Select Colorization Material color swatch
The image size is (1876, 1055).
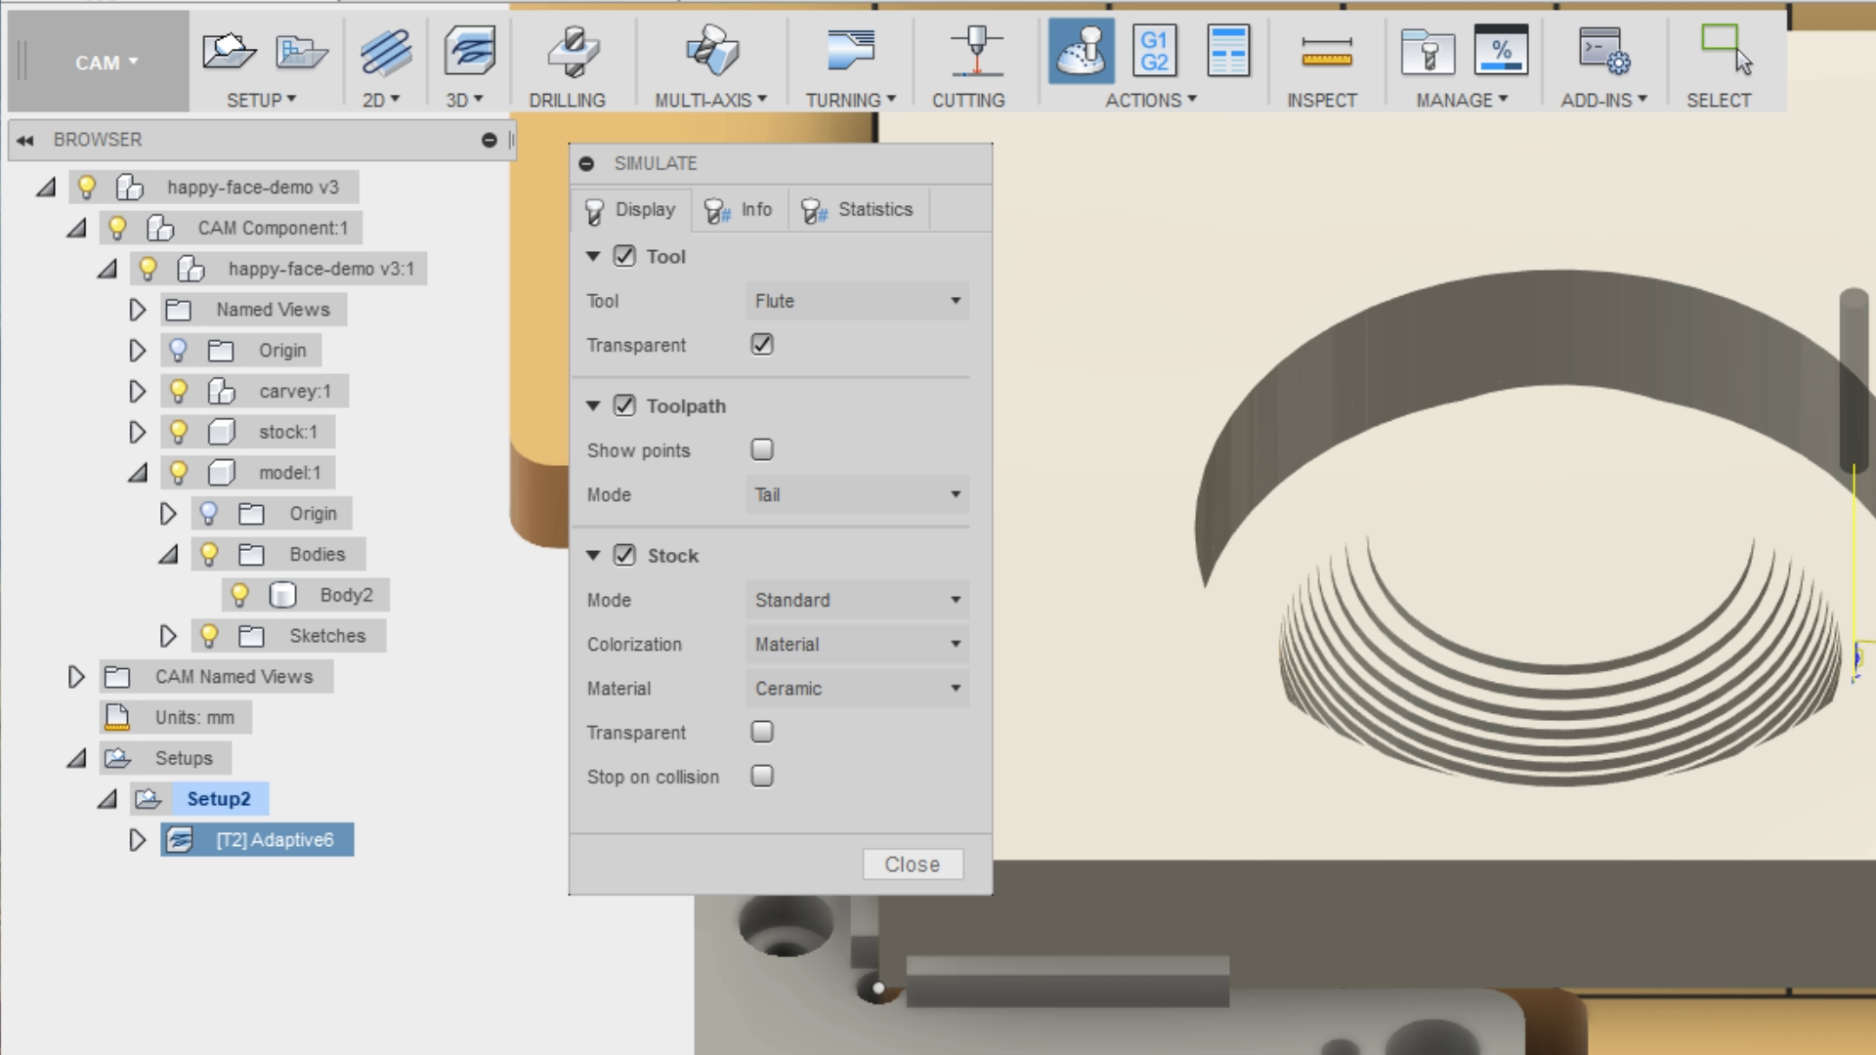[857, 644]
